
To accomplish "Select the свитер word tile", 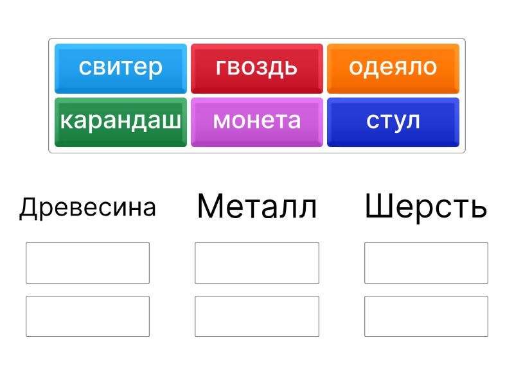I will pos(121,68).
